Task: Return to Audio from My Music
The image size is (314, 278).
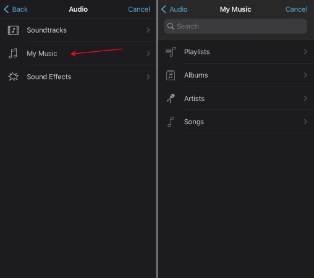Action: click(x=174, y=9)
